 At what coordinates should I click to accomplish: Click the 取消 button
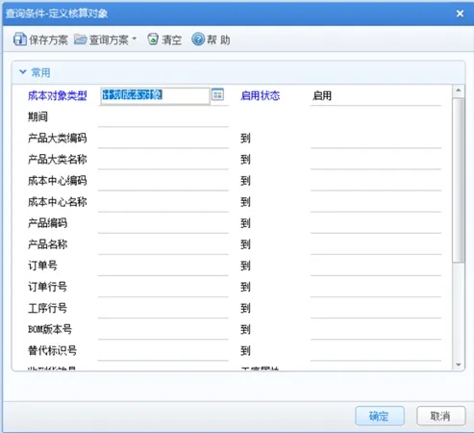(x=441, y=416)
